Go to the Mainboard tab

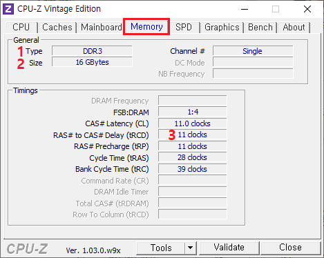coord(102,27)
